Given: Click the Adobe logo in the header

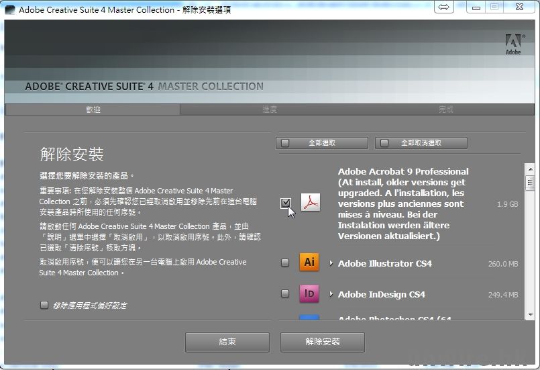Looking at the screenshot, I should [513, 44].
